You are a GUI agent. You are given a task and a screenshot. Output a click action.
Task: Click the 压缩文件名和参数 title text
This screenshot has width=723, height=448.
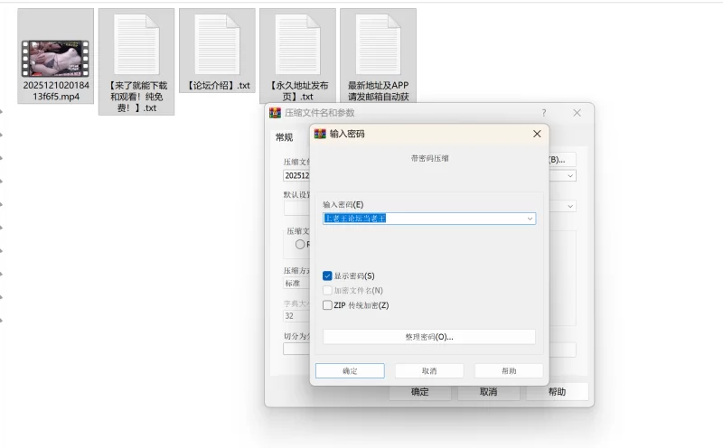click(320, 113)
